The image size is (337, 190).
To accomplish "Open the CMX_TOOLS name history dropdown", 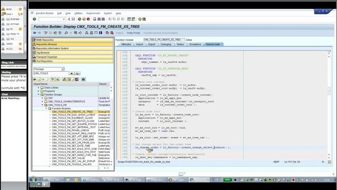I will 72,73.
